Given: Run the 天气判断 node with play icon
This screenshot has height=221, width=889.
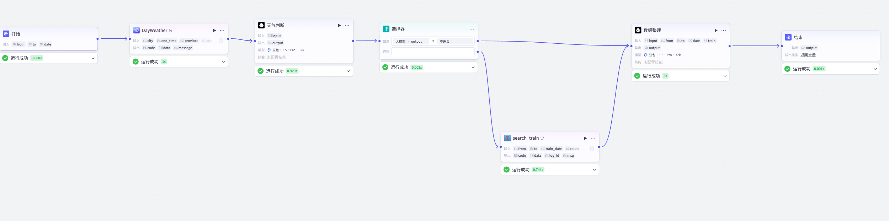Looking at the screenshot, I should [x=339, y=26].
